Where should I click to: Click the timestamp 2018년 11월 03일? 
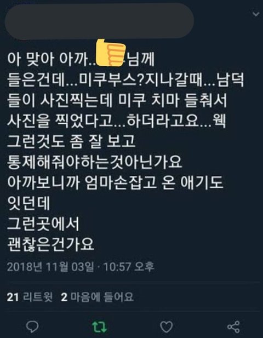pos(50,267)
